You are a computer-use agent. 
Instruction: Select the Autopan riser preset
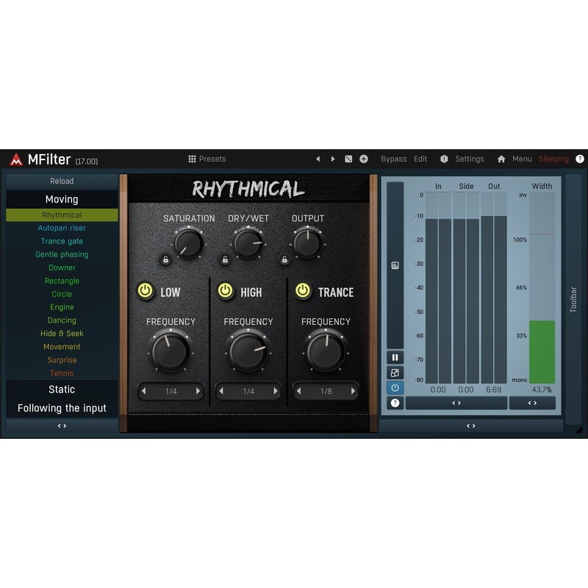(x=62, y=228)
